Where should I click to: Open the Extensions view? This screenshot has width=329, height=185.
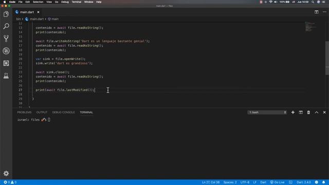click(6, 63)
